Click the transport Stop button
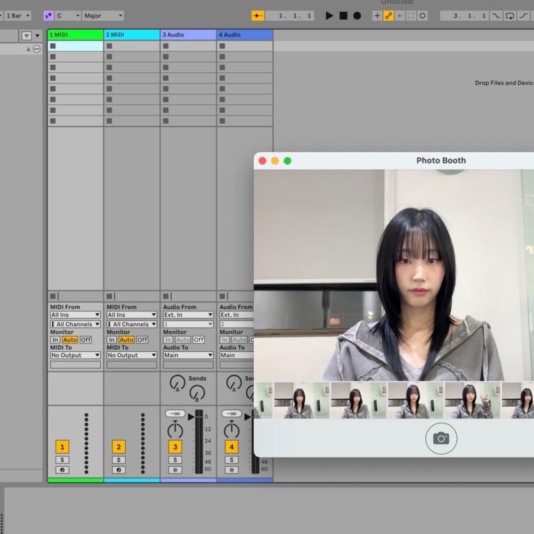534x534 pixels. click(x=343, y=15)
